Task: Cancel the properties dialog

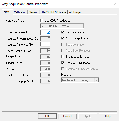Action: click(67, 116)
